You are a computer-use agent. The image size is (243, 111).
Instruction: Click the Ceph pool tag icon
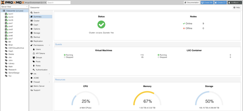[6, 51]
